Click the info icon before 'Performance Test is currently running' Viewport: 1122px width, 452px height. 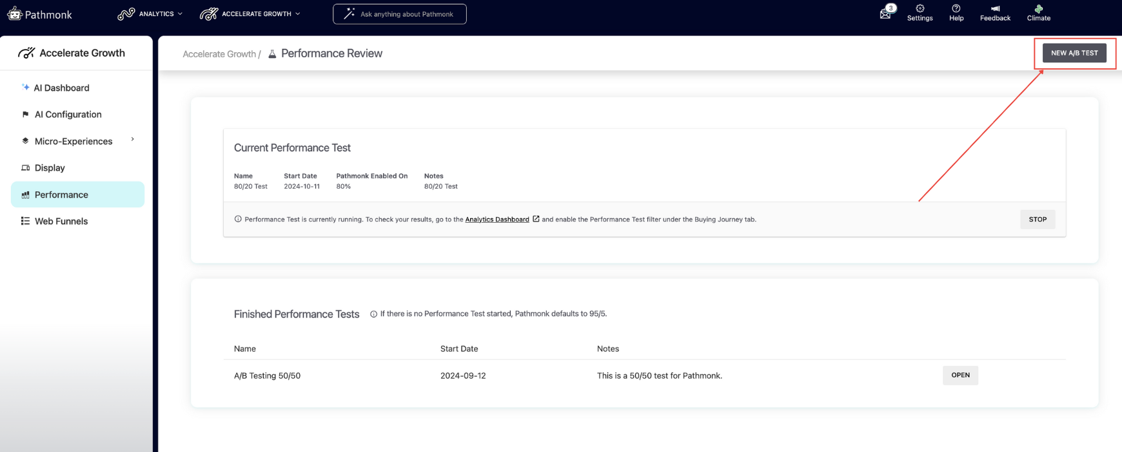pos(238,219)
